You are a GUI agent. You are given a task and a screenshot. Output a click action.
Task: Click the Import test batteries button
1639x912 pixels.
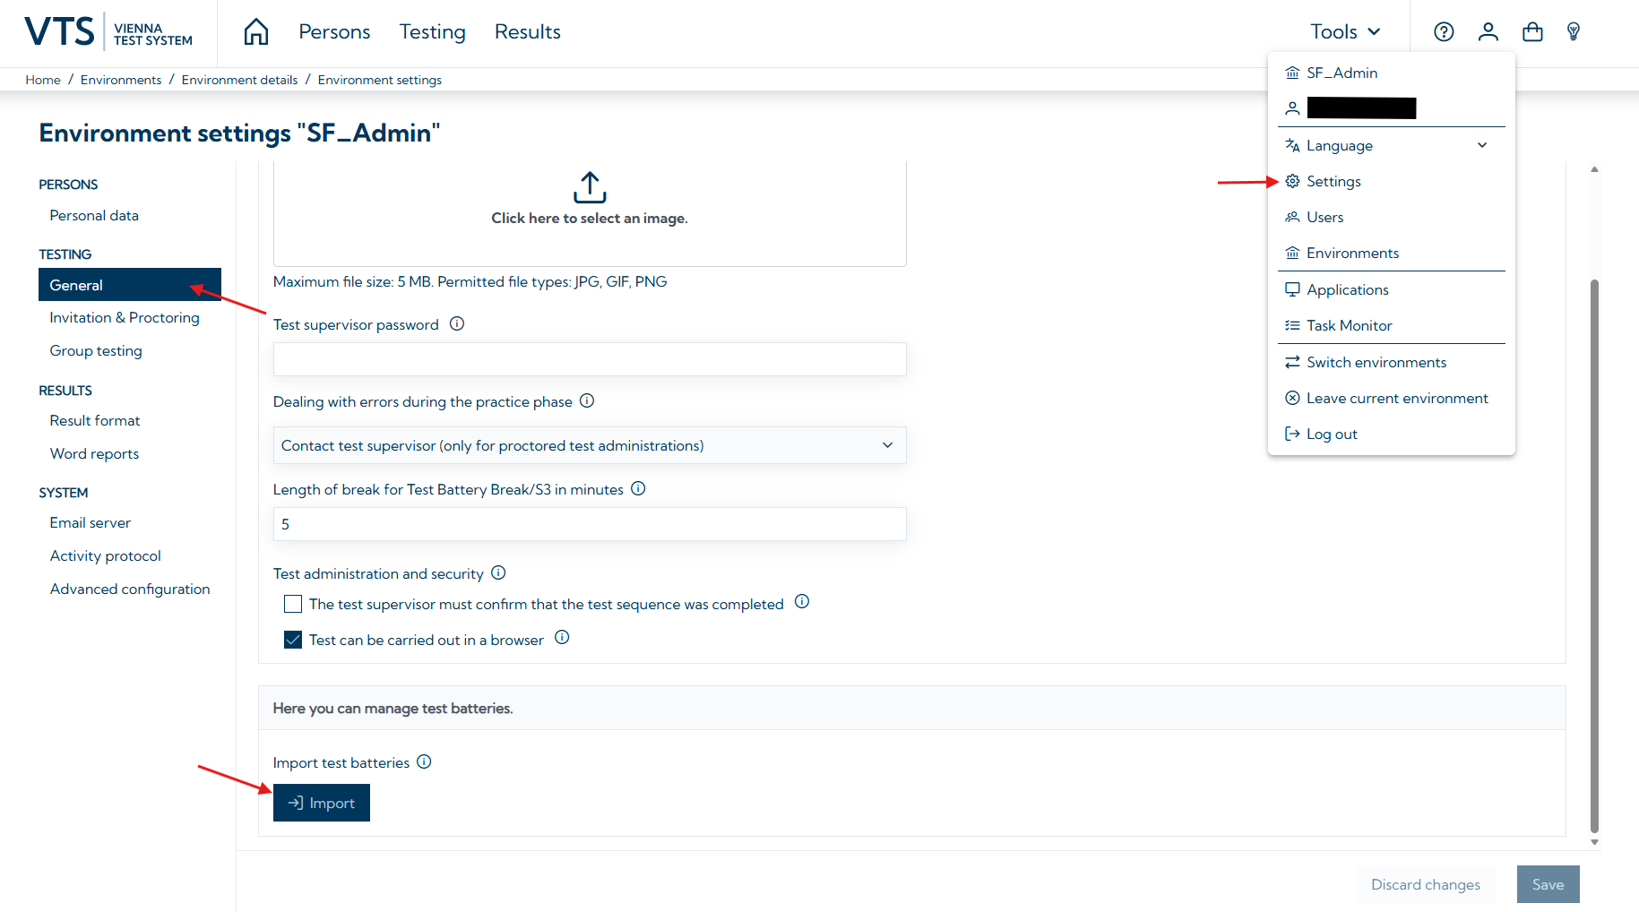pyautogui.click(x=322, y=803)
